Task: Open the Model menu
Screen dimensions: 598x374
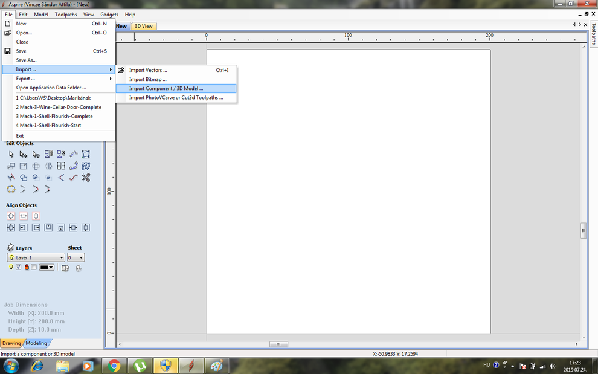Action: pyautogui.click(x=41, y=15)
